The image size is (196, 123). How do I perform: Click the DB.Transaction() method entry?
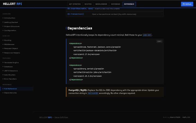76,14
